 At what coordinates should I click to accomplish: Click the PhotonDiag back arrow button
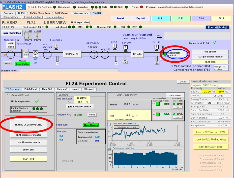12,33
